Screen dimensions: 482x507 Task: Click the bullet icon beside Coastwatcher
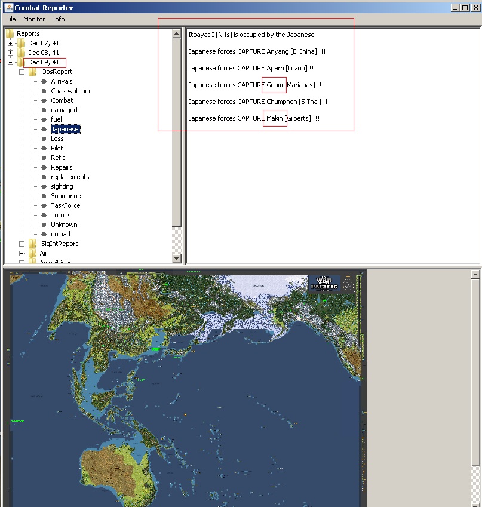[44, 91]
